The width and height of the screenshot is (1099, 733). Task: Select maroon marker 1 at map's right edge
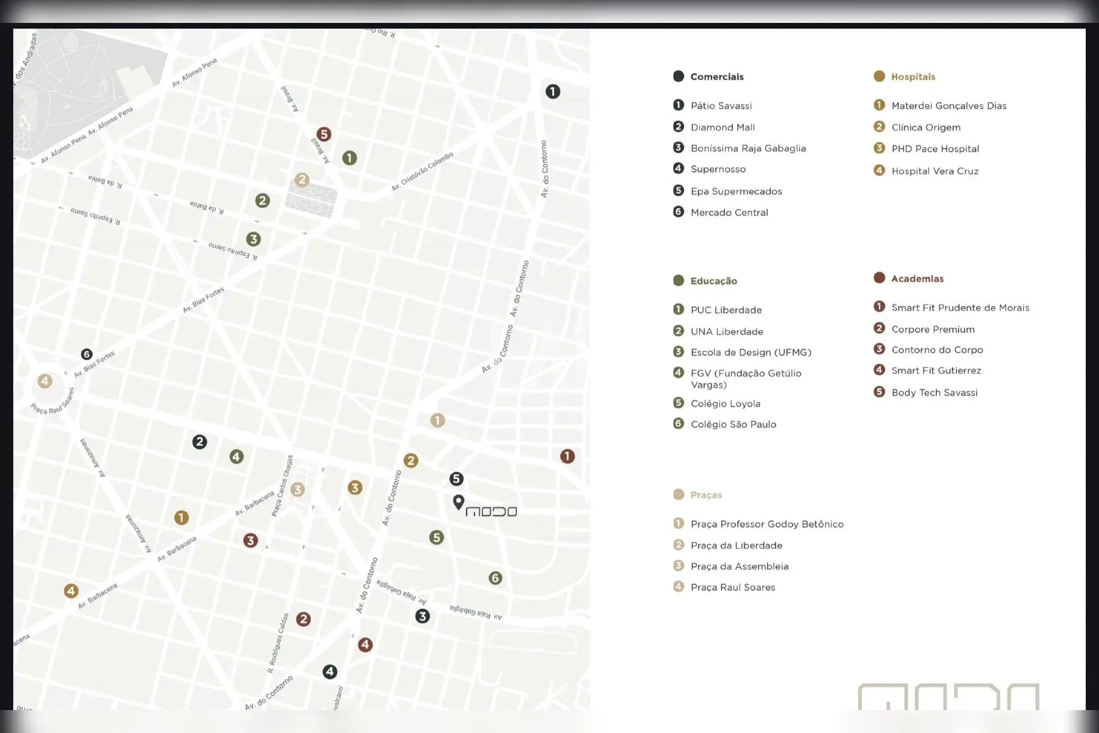click(567, 456)
